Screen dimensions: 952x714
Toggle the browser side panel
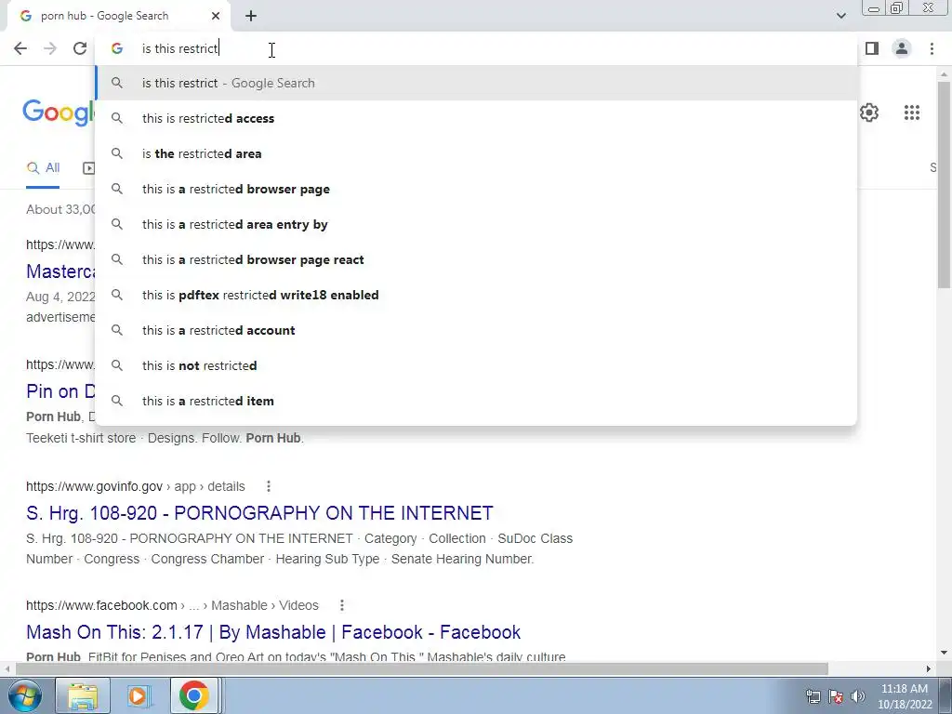pos(872,48)
